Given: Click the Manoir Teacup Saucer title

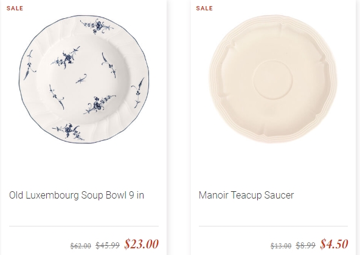Looking at the screenshot, I should (x=246, y=195).
